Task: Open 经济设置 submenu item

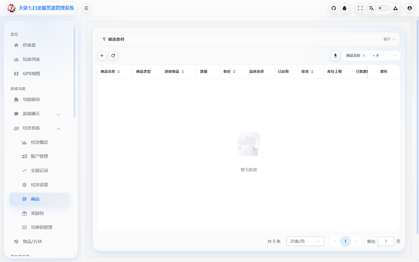Action: [x=40, y=185]
